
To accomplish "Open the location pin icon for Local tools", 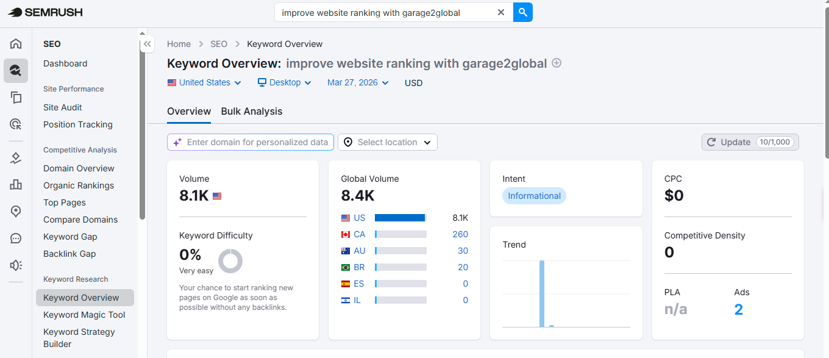I will tap(16, 211).
